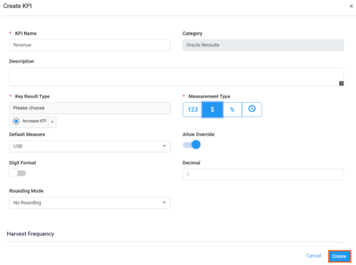Click the Harvest Frequency section heading
This screenshot has height=265, width=356.
pos(30,234)
